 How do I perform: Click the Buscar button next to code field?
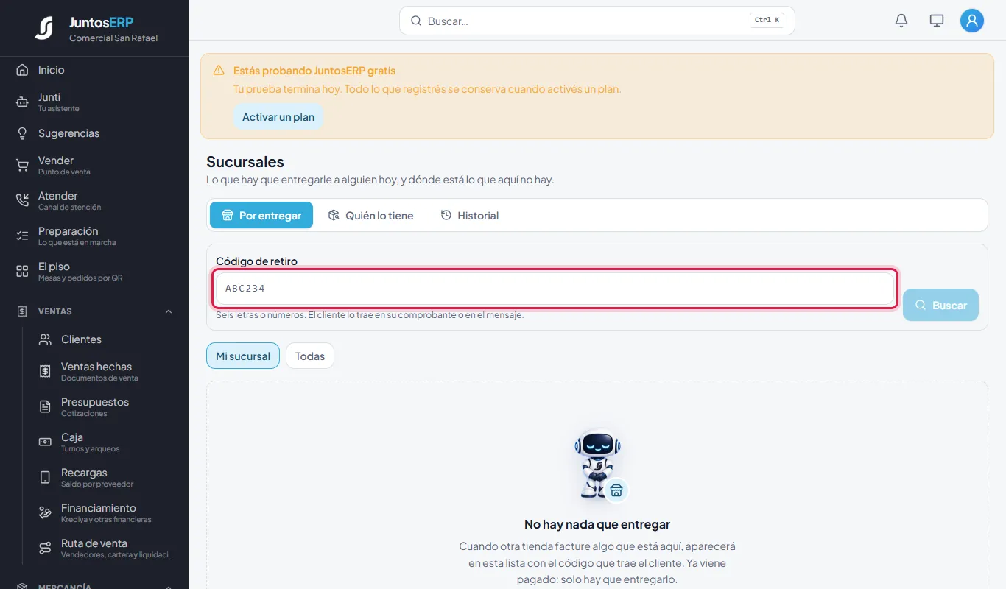[x=940, y=305]
